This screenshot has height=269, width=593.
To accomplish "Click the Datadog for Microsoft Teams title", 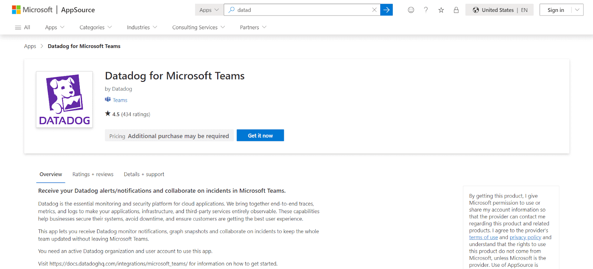I will [x=175, y=76].
